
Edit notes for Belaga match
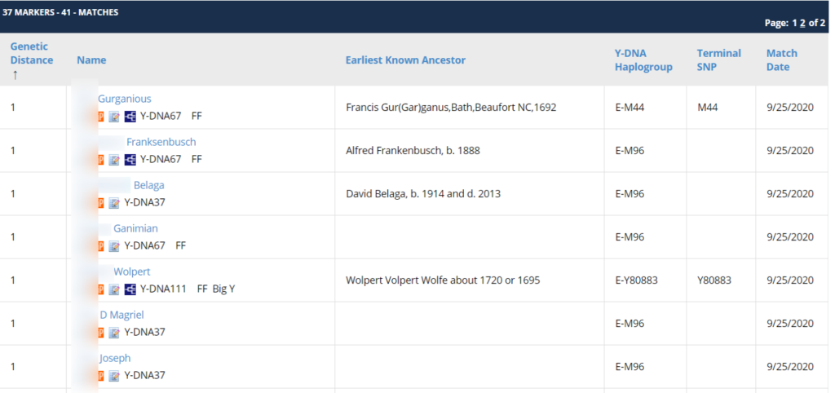coord(114,202)
